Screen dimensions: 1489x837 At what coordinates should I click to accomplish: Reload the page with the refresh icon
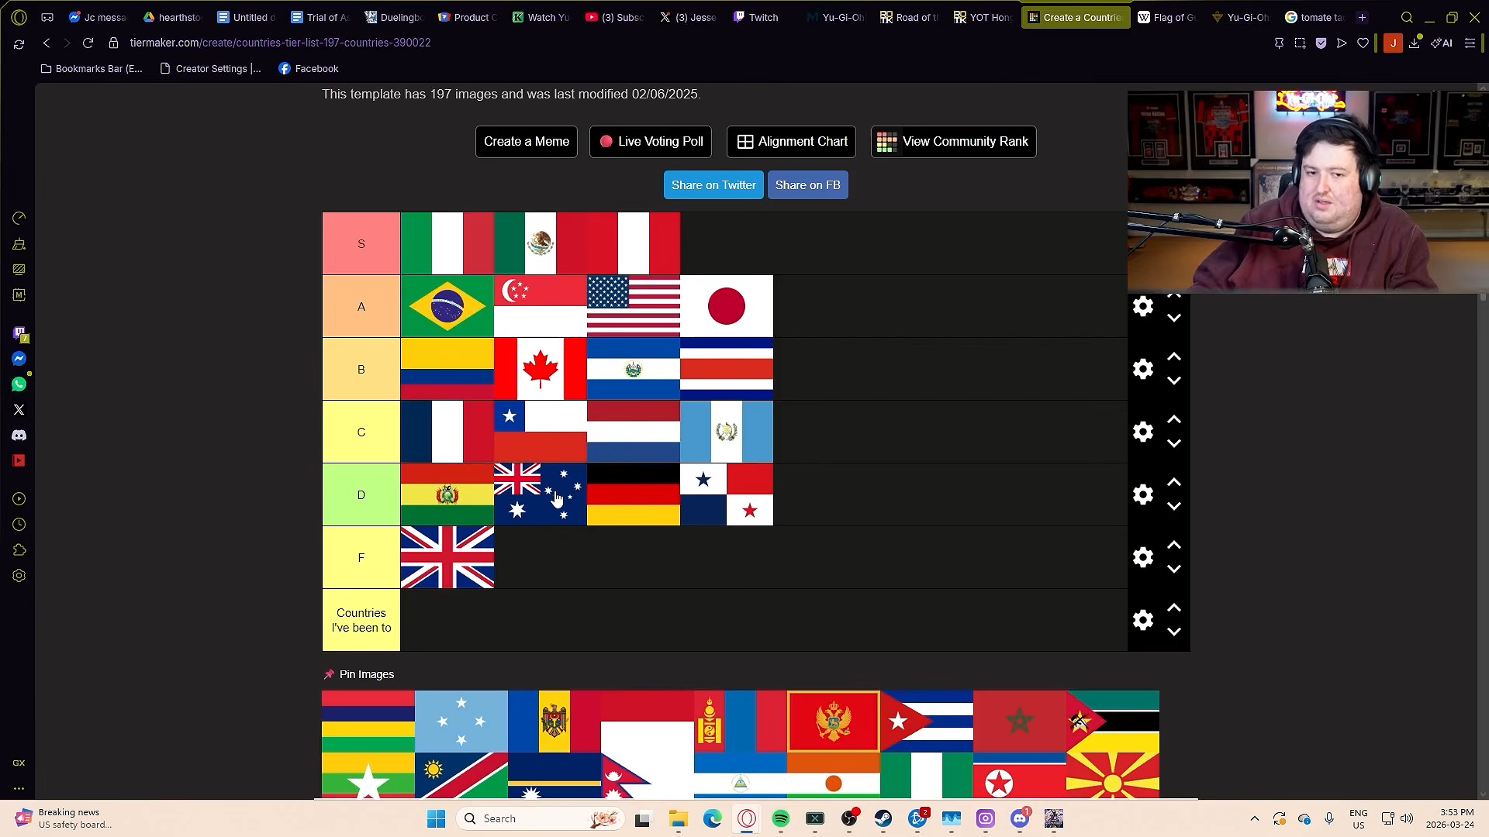pyautogui.click(x=88, y=43)
